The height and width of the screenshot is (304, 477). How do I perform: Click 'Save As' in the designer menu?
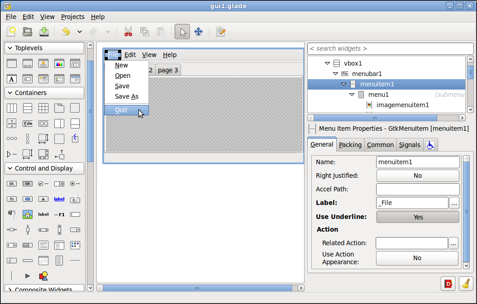127,96
